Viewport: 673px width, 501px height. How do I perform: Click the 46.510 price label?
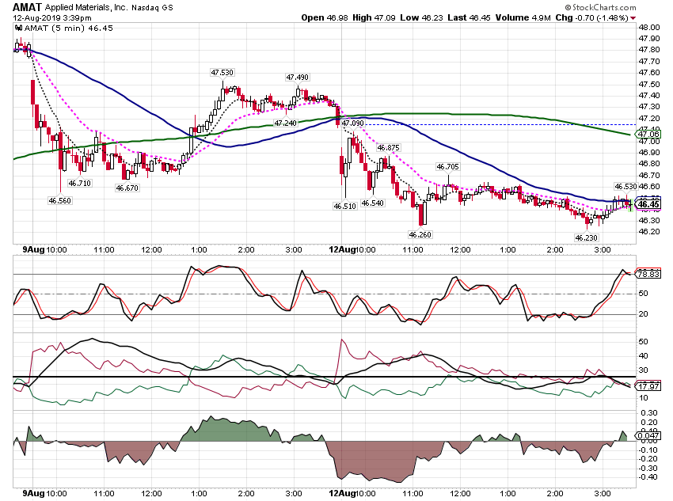tap(345, 206)
